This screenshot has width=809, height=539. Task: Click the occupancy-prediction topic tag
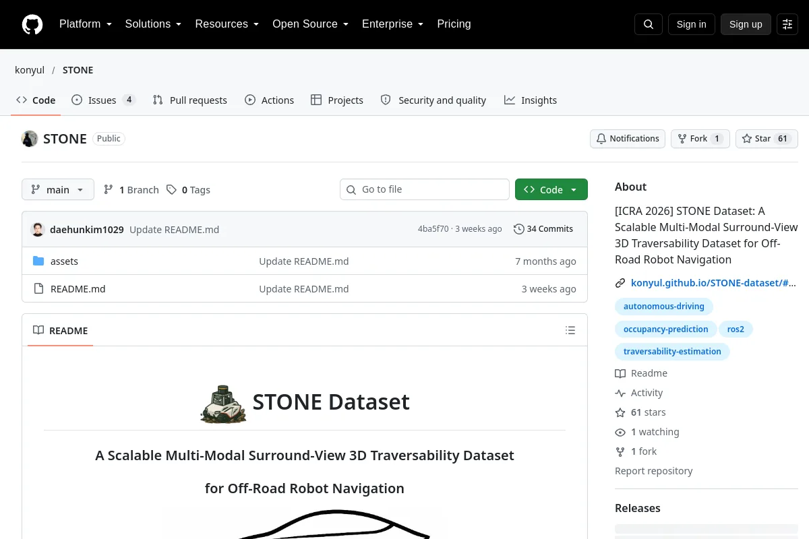pos(665,329)
